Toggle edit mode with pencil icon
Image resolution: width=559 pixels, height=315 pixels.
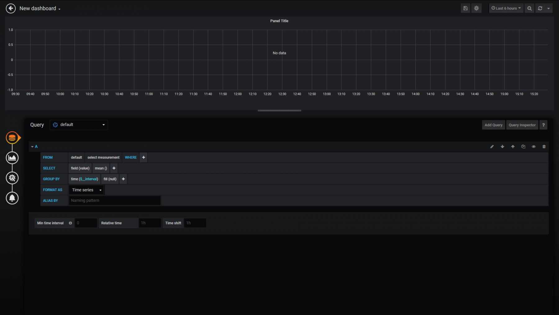492,147
